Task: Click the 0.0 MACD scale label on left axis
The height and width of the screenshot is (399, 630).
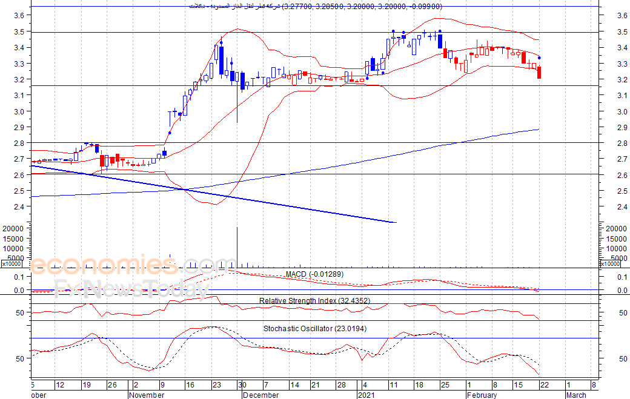Action: pyautogui.click(x=19, y=290)
